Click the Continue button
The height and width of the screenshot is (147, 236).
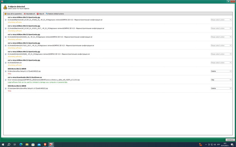tap(230, 140)
